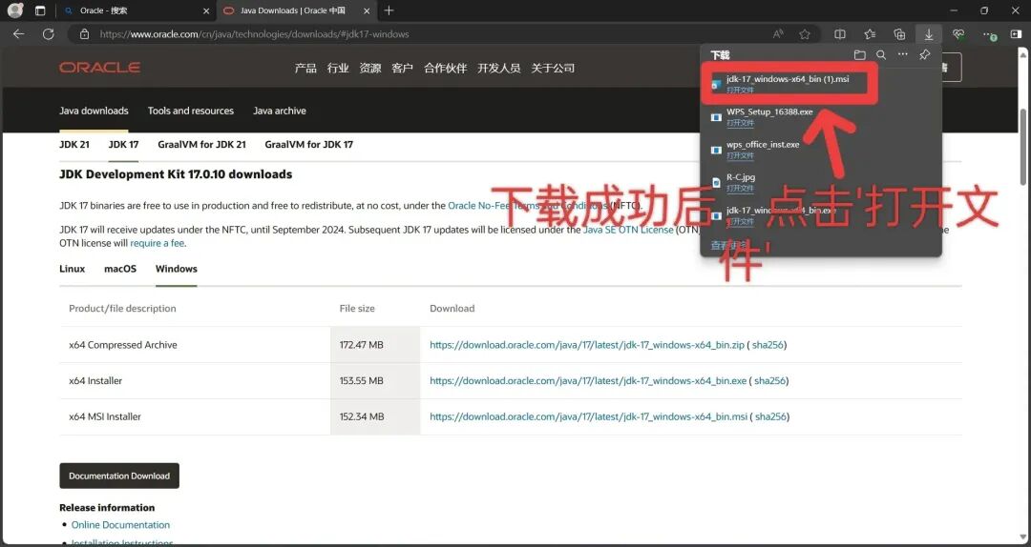Reload the page with refresh icon
This screenshot has width=1031, height=547.
point(48,34)
